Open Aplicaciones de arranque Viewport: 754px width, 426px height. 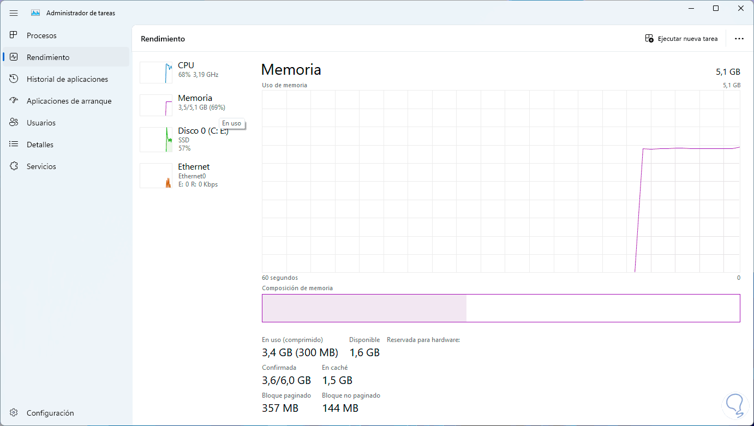[66, 101]
